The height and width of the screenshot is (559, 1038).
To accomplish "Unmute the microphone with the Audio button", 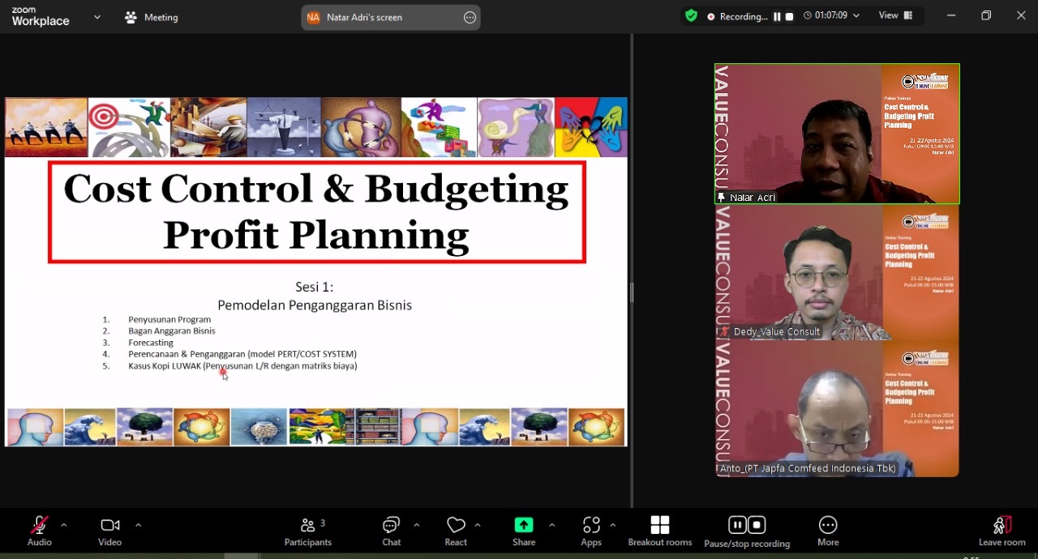I will 39,531.
